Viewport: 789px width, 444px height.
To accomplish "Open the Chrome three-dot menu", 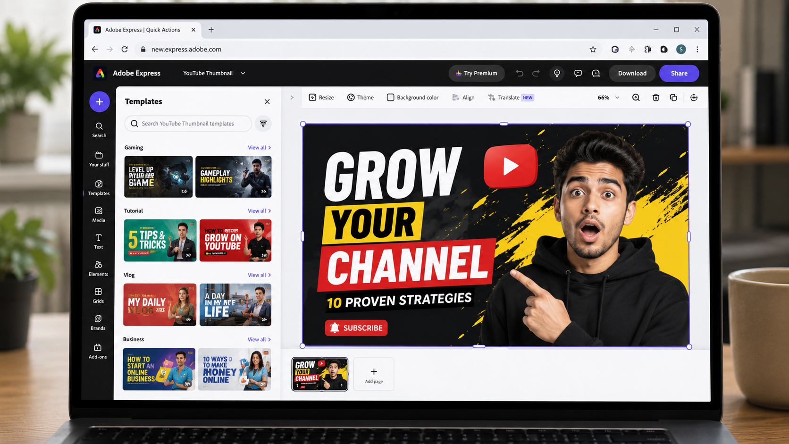I will 697,50.
